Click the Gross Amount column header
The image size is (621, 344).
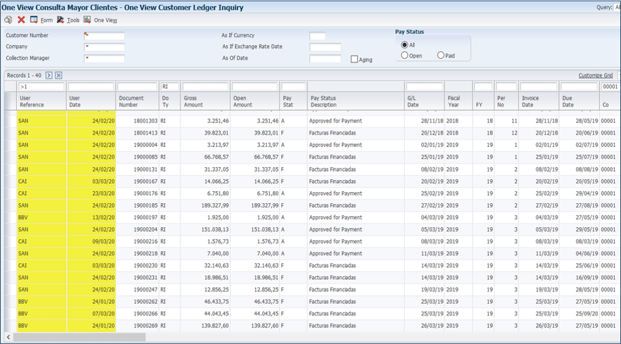205,101
